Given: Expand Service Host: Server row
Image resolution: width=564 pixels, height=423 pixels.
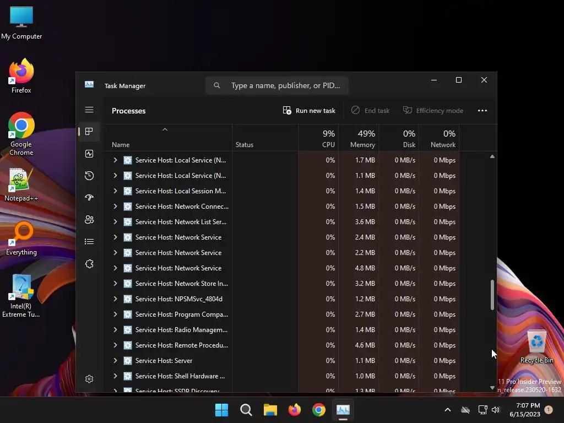Looking at the screenshot, I should tap(115, 360).
